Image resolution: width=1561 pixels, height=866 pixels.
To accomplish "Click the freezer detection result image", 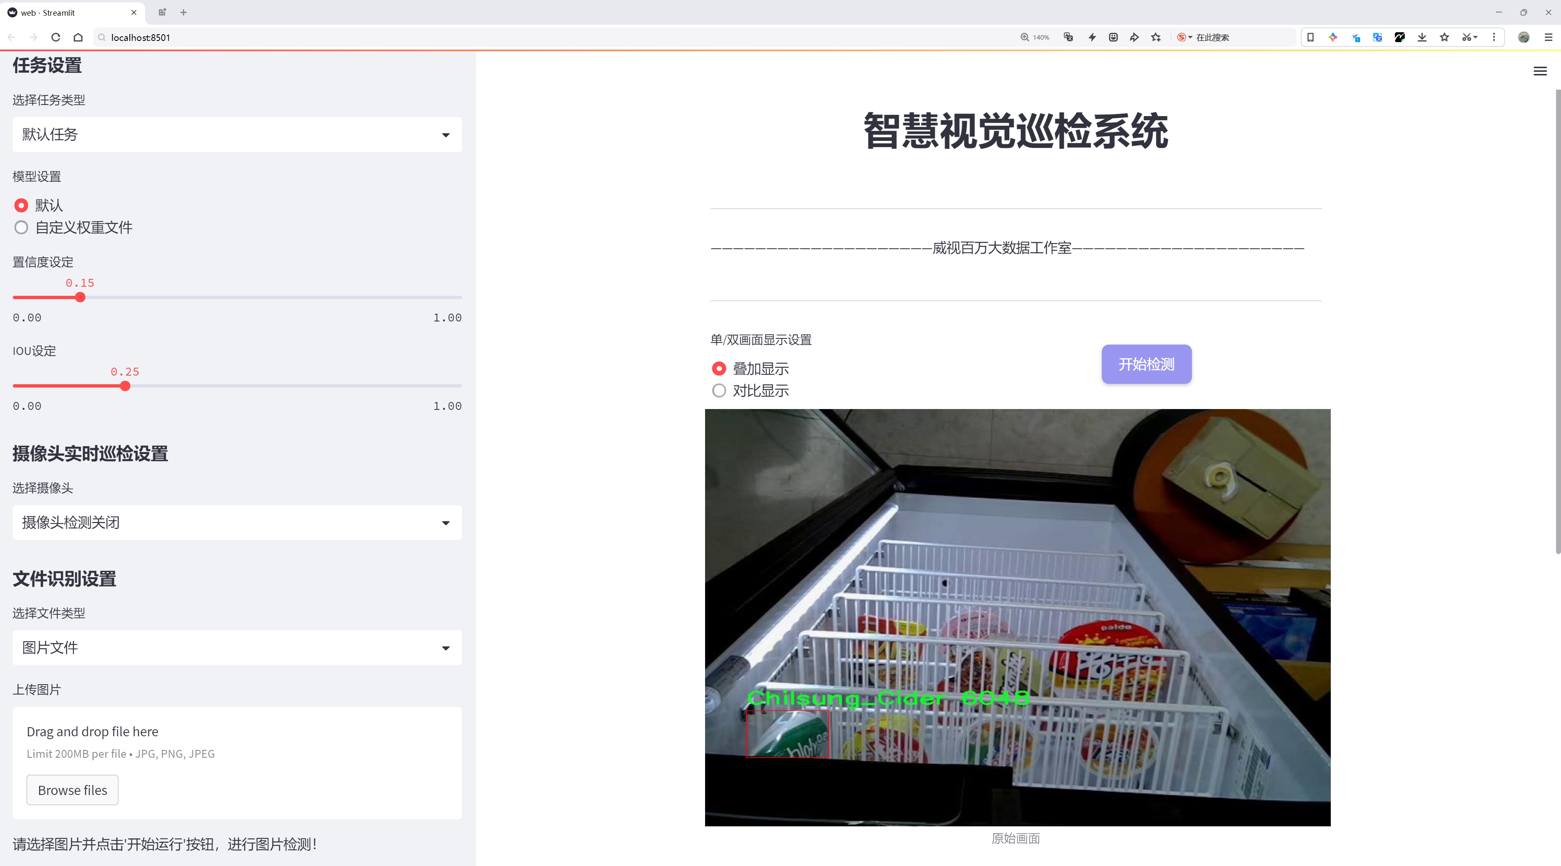I will (x=1018, y=618).
